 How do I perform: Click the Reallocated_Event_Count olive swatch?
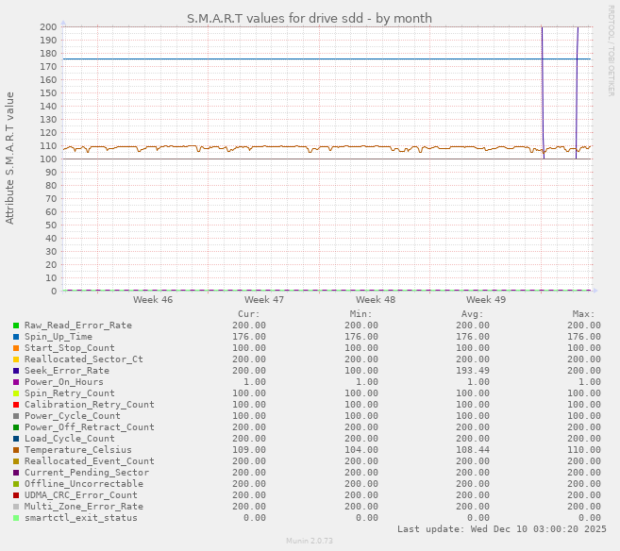point(16,461)
